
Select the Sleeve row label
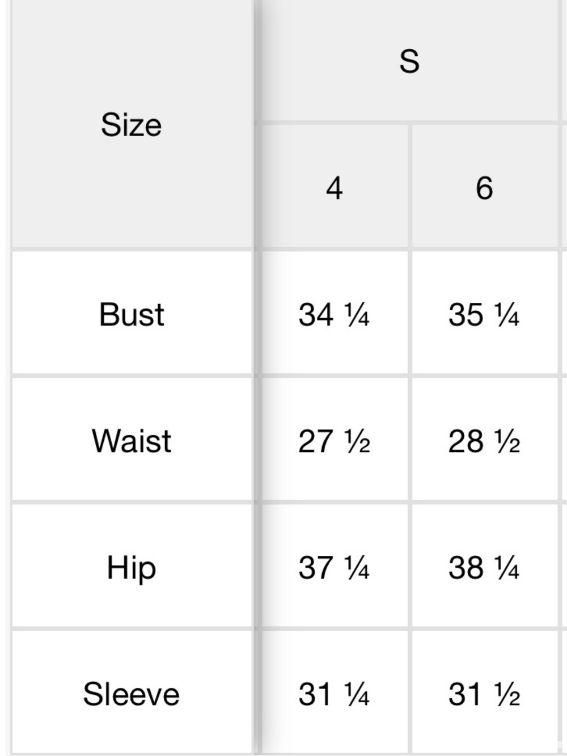click(132, 693)
